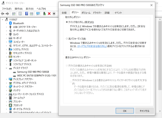The width and height of the screenshot is (162, 118).
Task: Expand ソフトウェア コンポーネント node
Action: (x=6, y=60)
